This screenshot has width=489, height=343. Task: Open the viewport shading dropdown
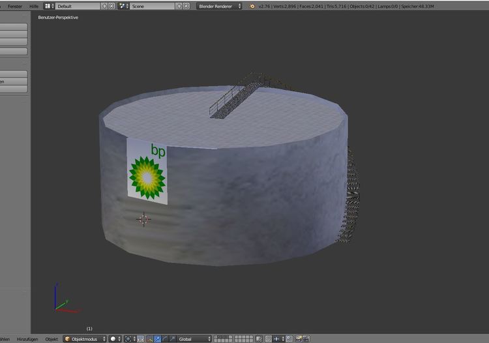tap(115, 339)
